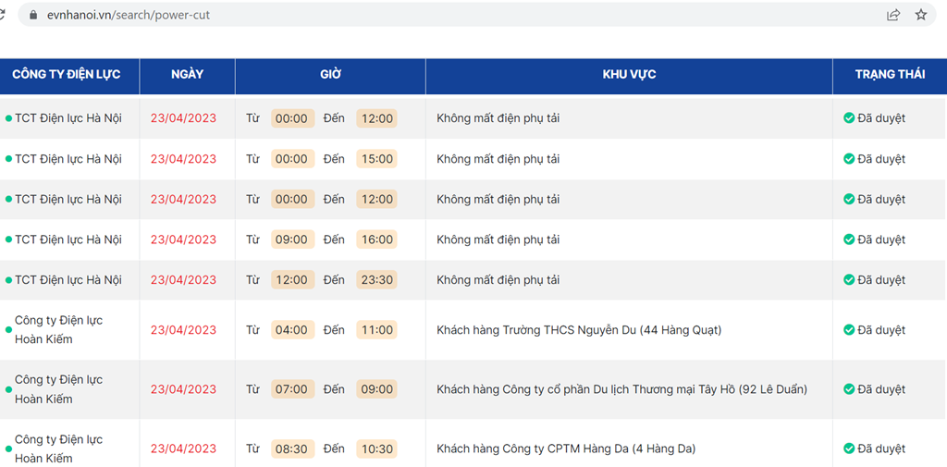Click Không mất điện phụ tải in 23:30 row
The height and width of the screenshot is (467, 947).
tap(498, 280)
